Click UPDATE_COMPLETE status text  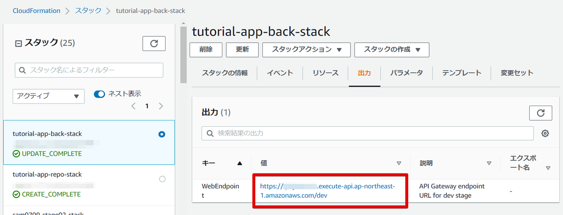coord(51,153)
